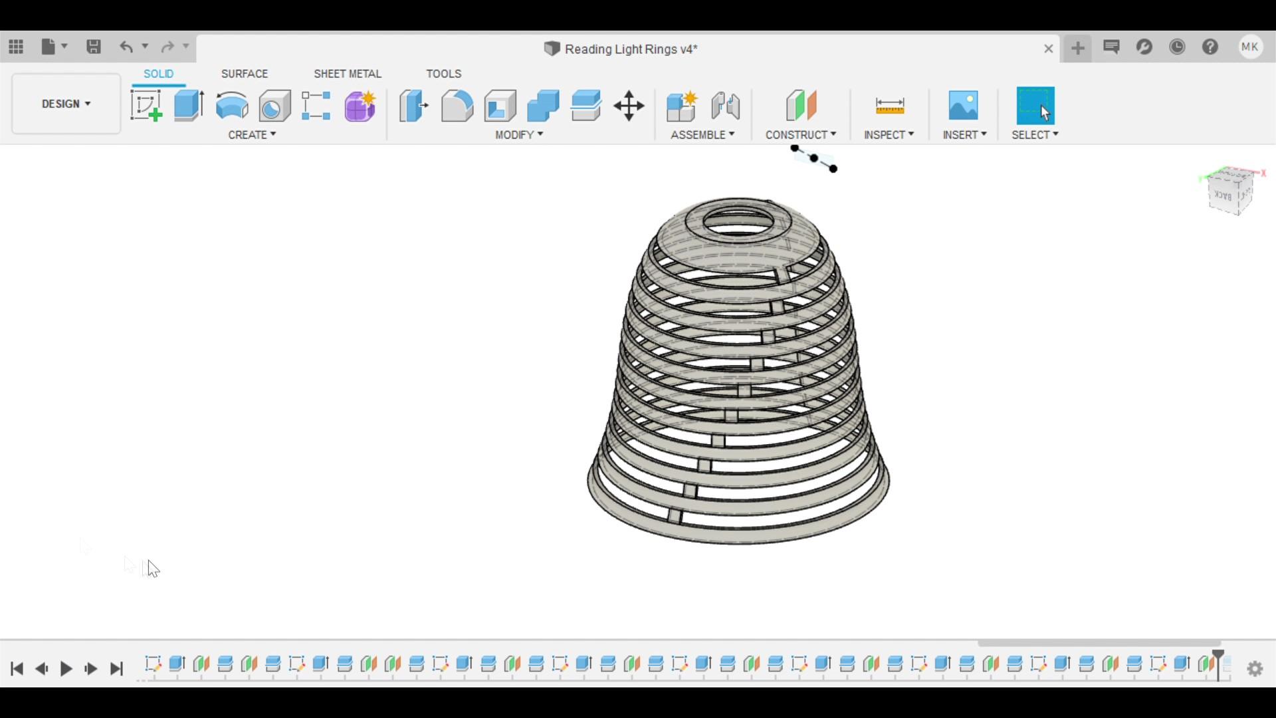Click the Extrude tool icon
Viewport: 1276px width, 718px height.
pyautogui.click(x=189, y=106)
